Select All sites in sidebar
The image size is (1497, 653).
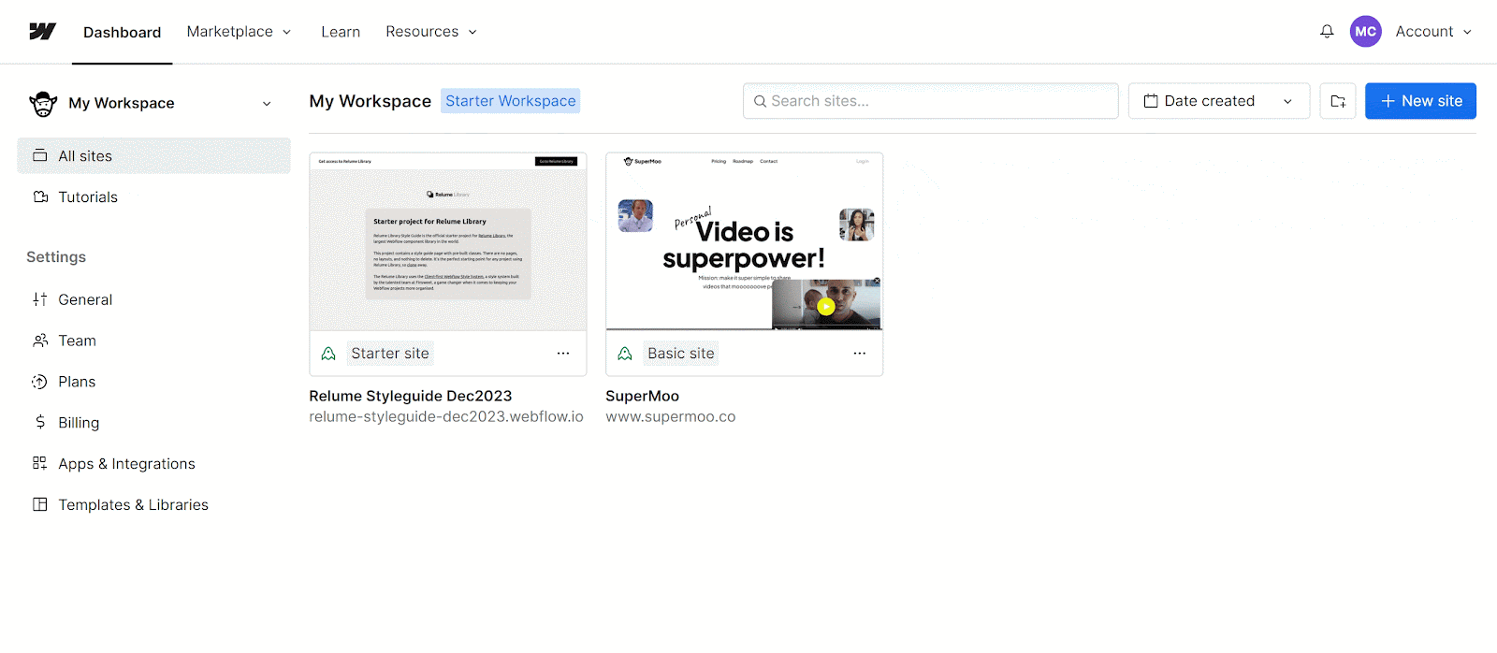pyautogui.click(x=153, y=156)
